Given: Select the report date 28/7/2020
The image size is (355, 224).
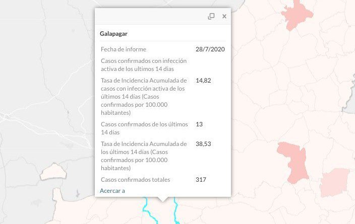Looking at the screenshot, I should point(210,49).
